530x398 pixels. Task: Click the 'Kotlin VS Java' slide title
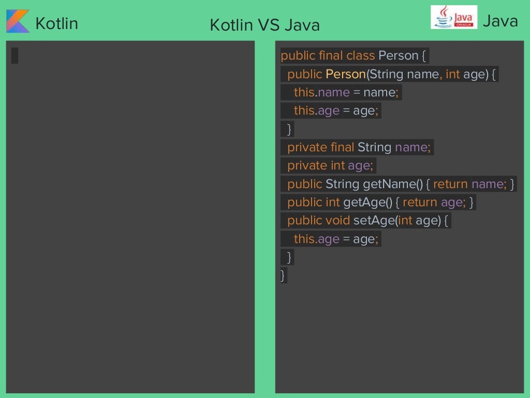264,25
